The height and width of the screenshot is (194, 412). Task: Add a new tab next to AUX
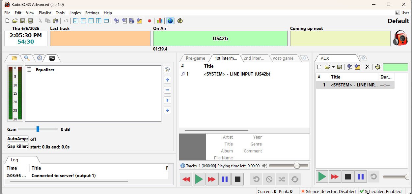[363, 58]
